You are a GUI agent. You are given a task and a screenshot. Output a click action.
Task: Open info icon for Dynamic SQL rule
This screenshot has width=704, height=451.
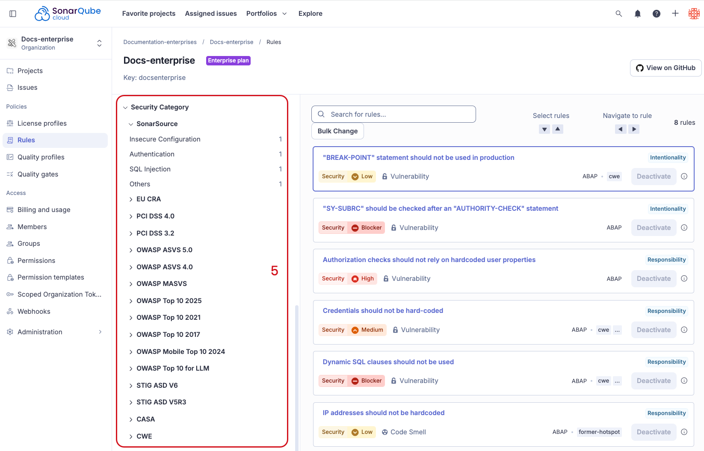pyautogui.click(x=684, y=381)
